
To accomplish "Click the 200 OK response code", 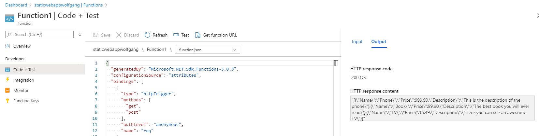I will point(358,78).
